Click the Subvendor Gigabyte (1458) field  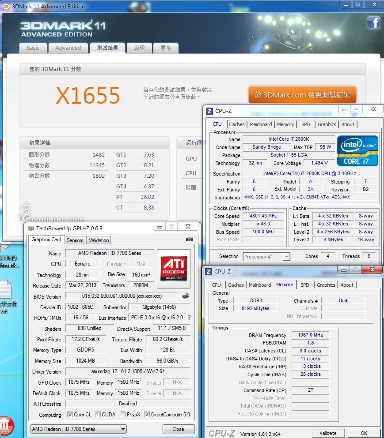point(159,307)
